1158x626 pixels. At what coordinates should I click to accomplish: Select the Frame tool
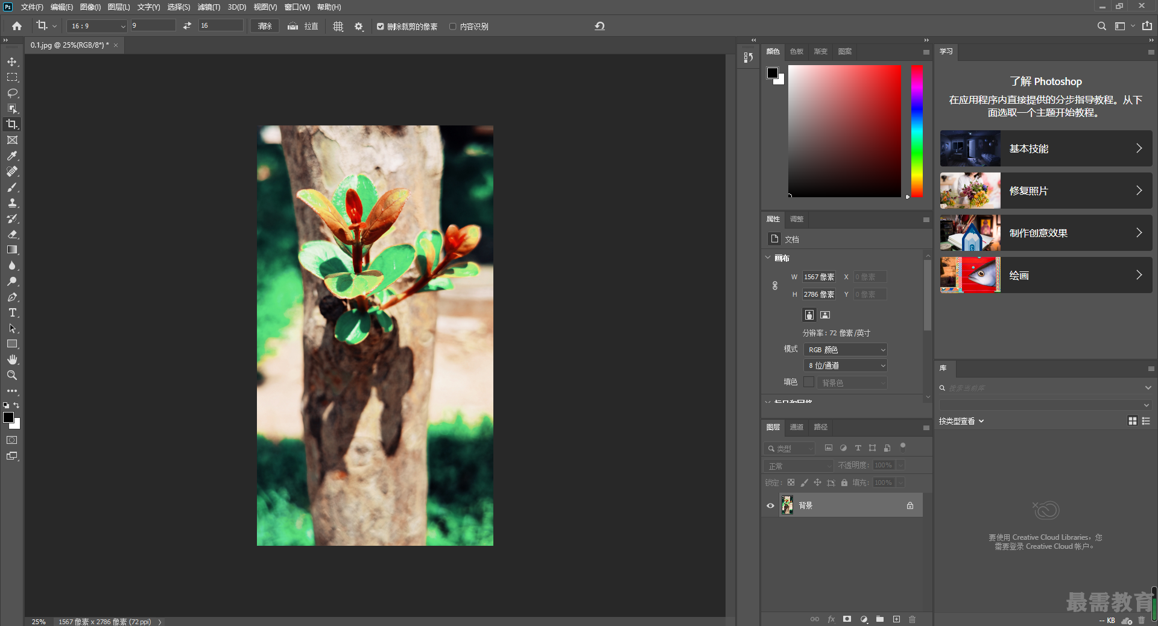coord(12,140)
